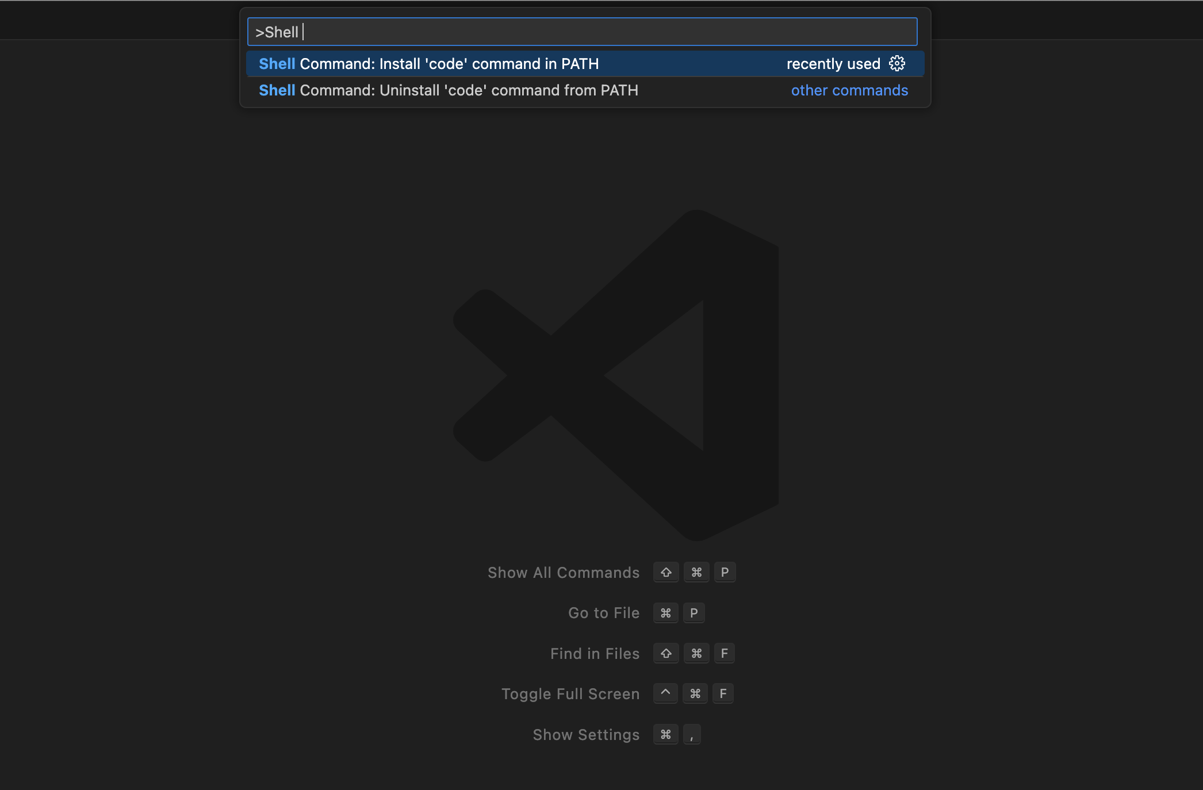Focus the command palette input field
1203x790 pixels.
point(582,32)
